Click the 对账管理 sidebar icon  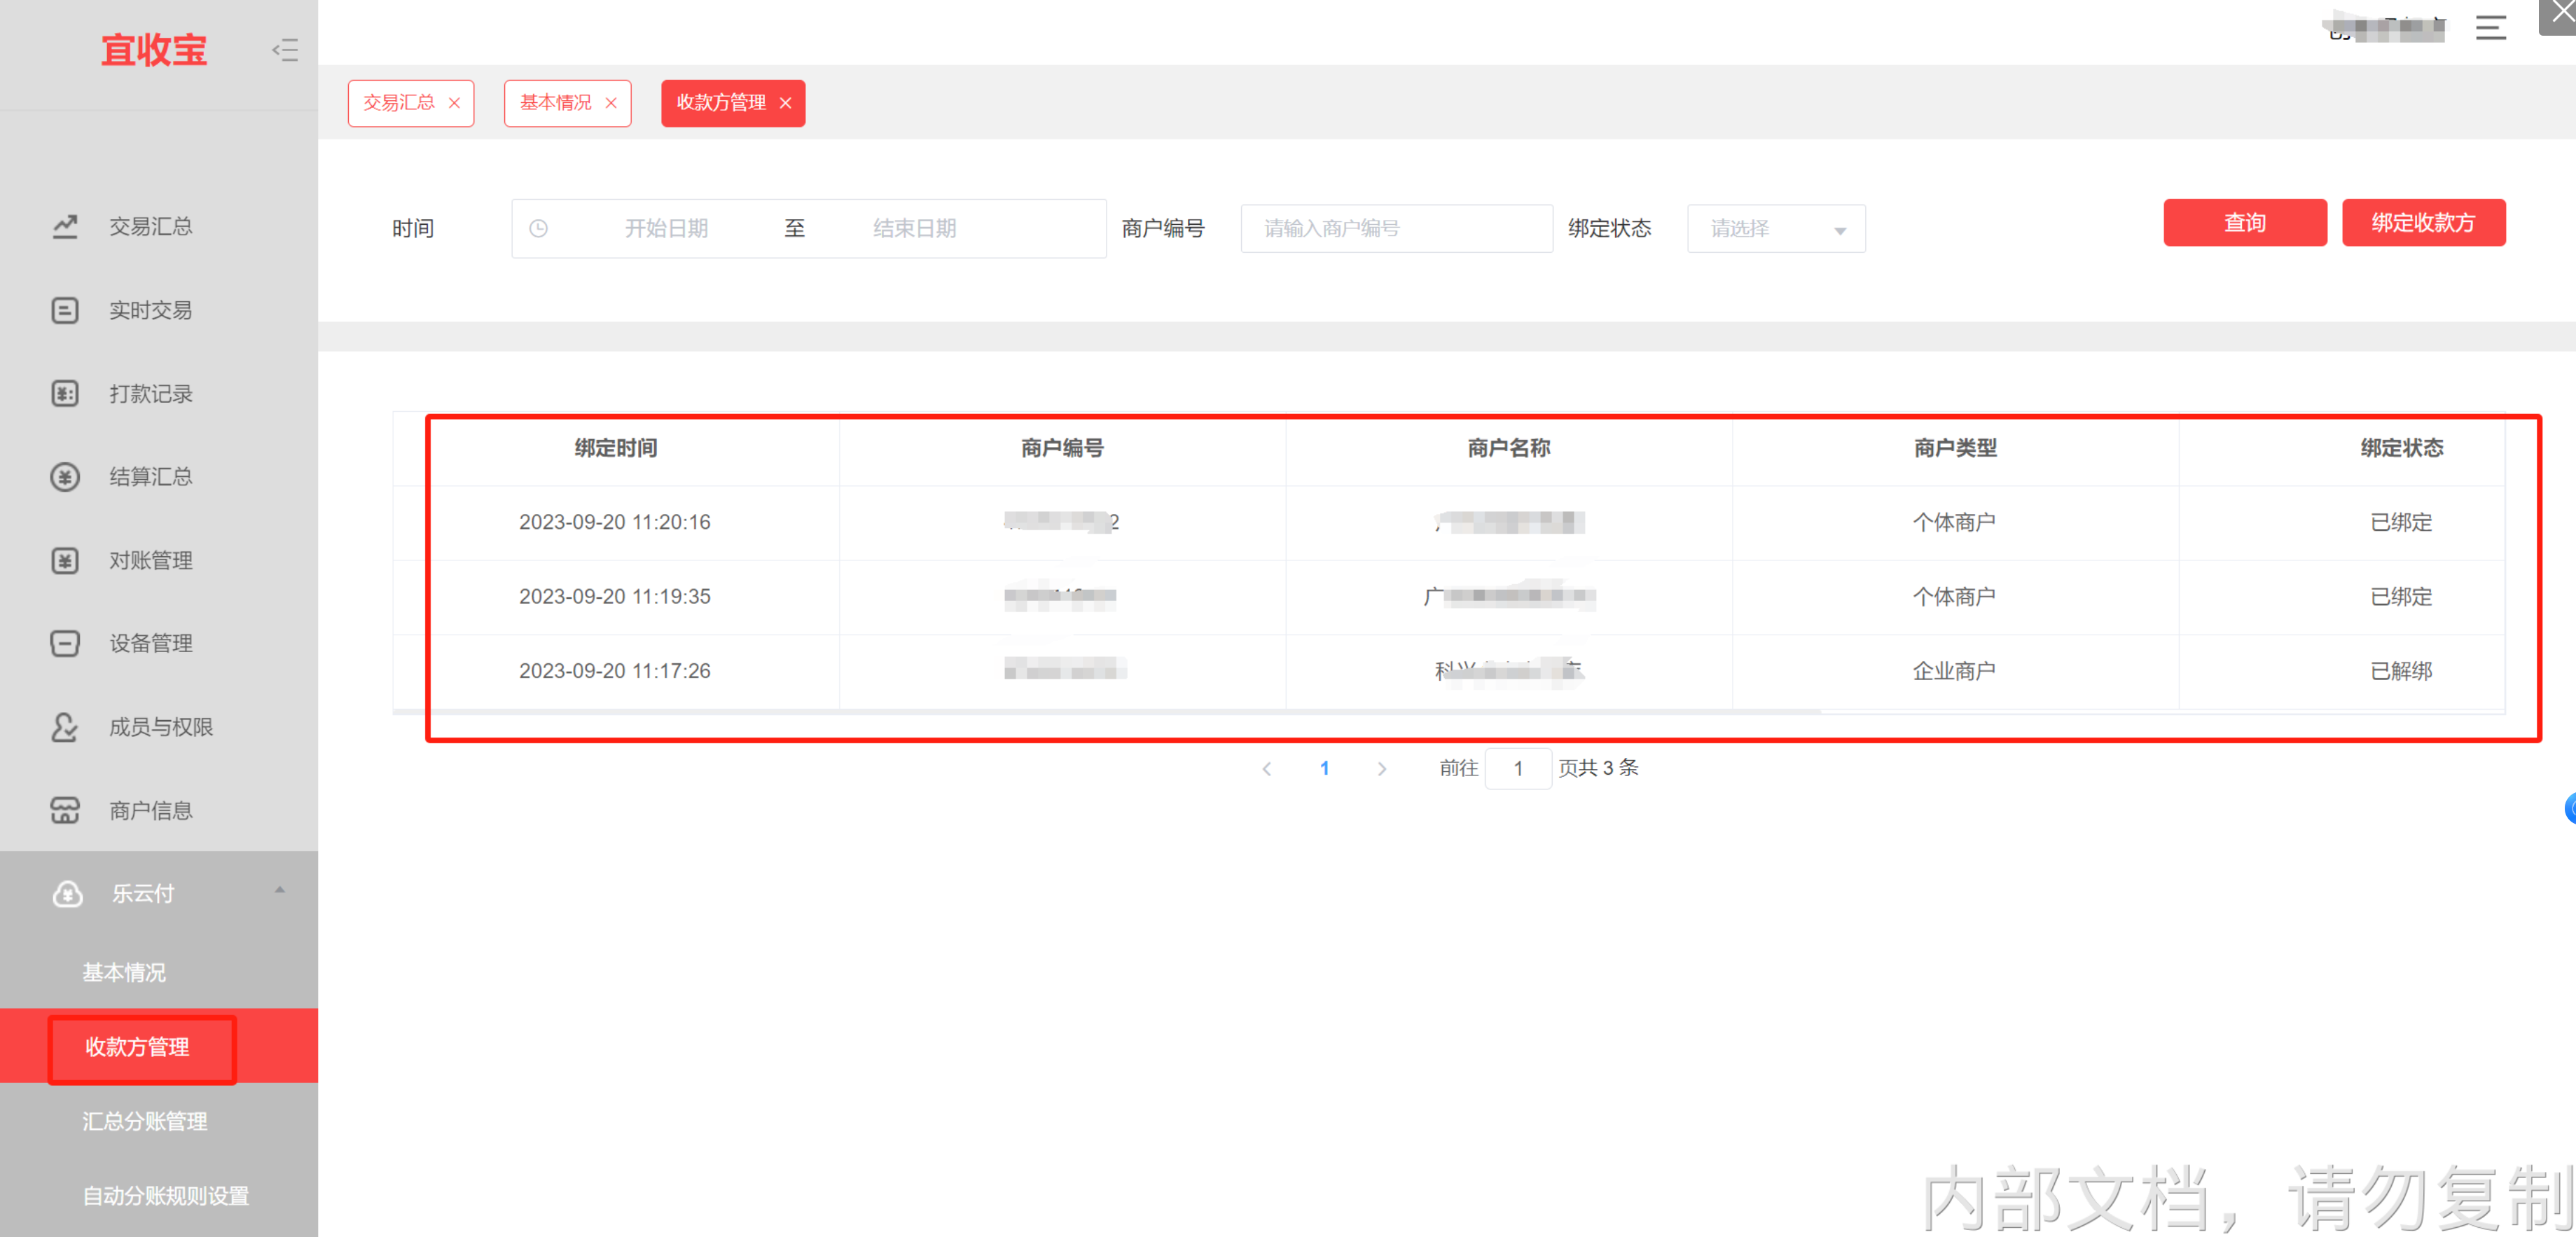(x=65, y=561)
